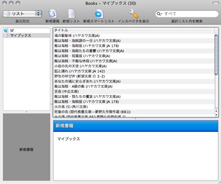Open the search magnifier scope menu
The height and width of the screenshot is (184, 221).
pos(159,14)
